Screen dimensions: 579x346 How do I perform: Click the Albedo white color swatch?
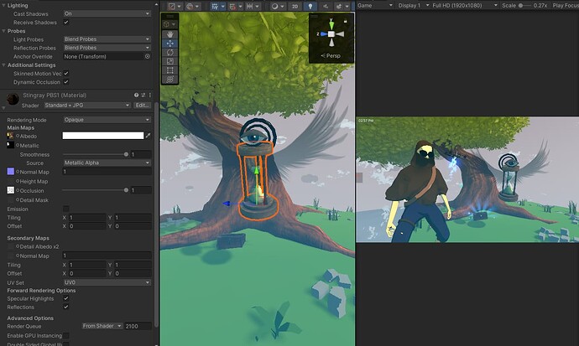103,136
